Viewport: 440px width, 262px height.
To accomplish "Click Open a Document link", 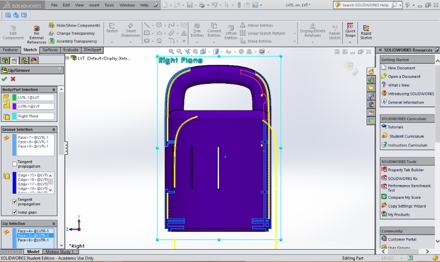I will [x=404, y=76].
